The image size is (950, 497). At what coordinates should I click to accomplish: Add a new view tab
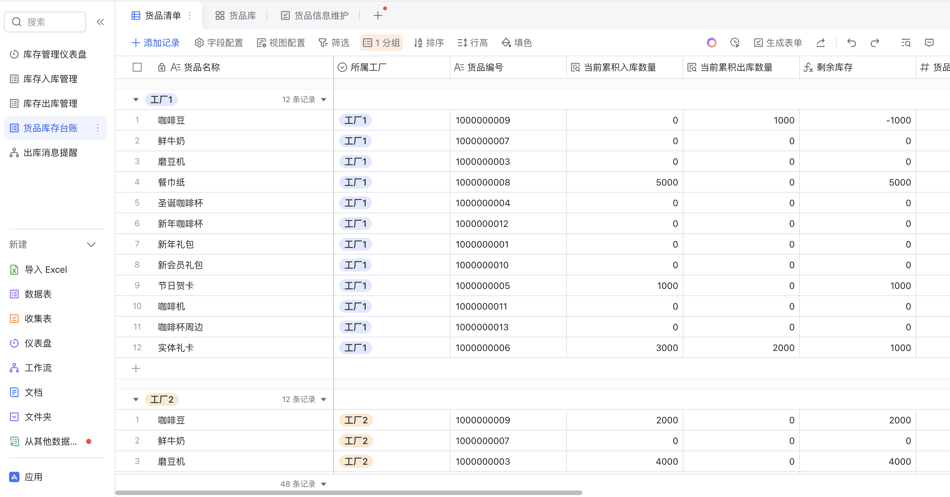click(377, 16)
